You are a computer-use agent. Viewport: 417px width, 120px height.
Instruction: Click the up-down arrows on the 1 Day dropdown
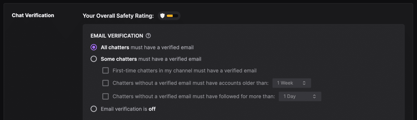click(314, 96)
